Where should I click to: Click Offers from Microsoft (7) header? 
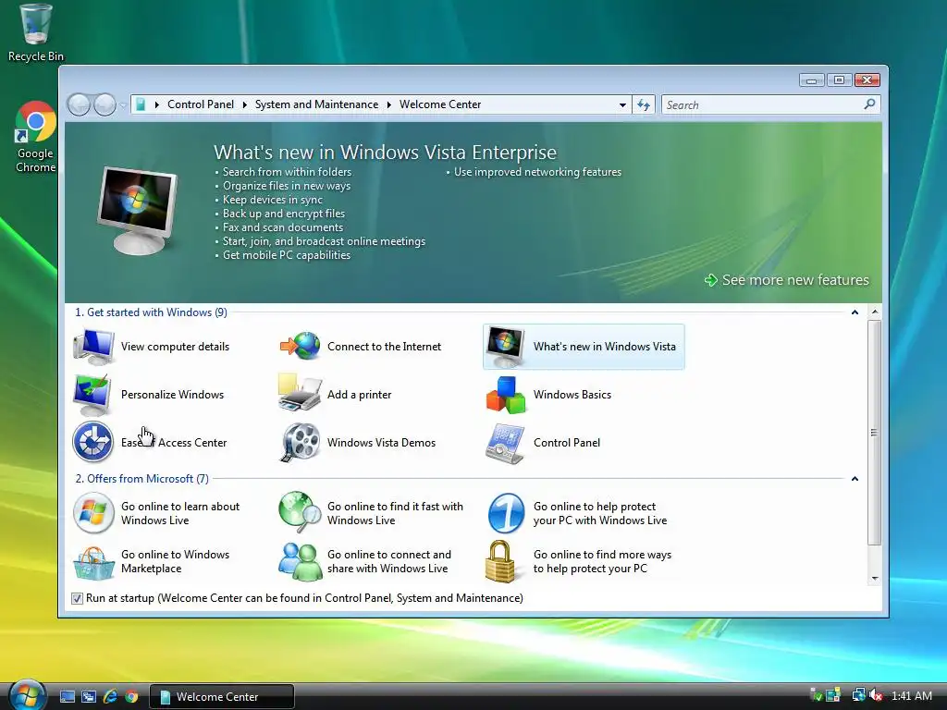pyautogui.click(x=141, y=479)
